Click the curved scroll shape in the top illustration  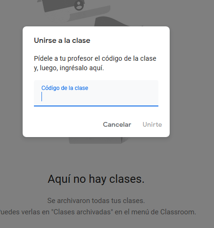coord(79,15)
